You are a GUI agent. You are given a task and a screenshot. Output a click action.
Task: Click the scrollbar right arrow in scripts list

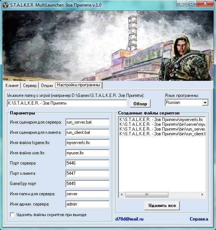[202, 195]
